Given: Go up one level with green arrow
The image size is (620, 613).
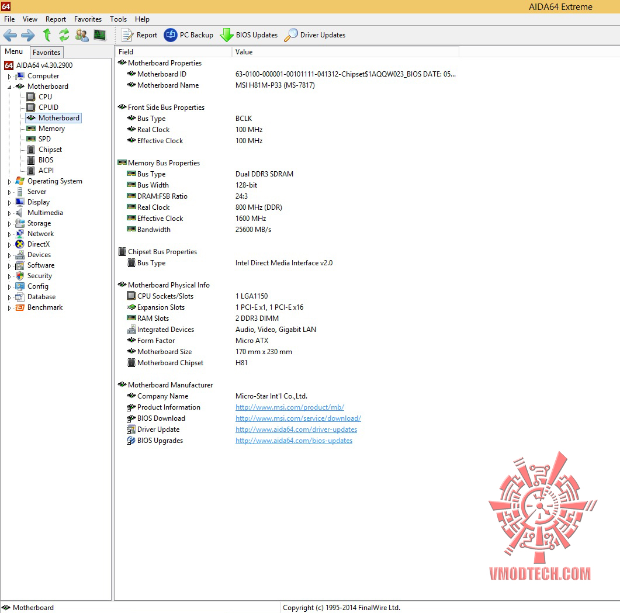Looking at the screenshot, I should pos(47,35).
